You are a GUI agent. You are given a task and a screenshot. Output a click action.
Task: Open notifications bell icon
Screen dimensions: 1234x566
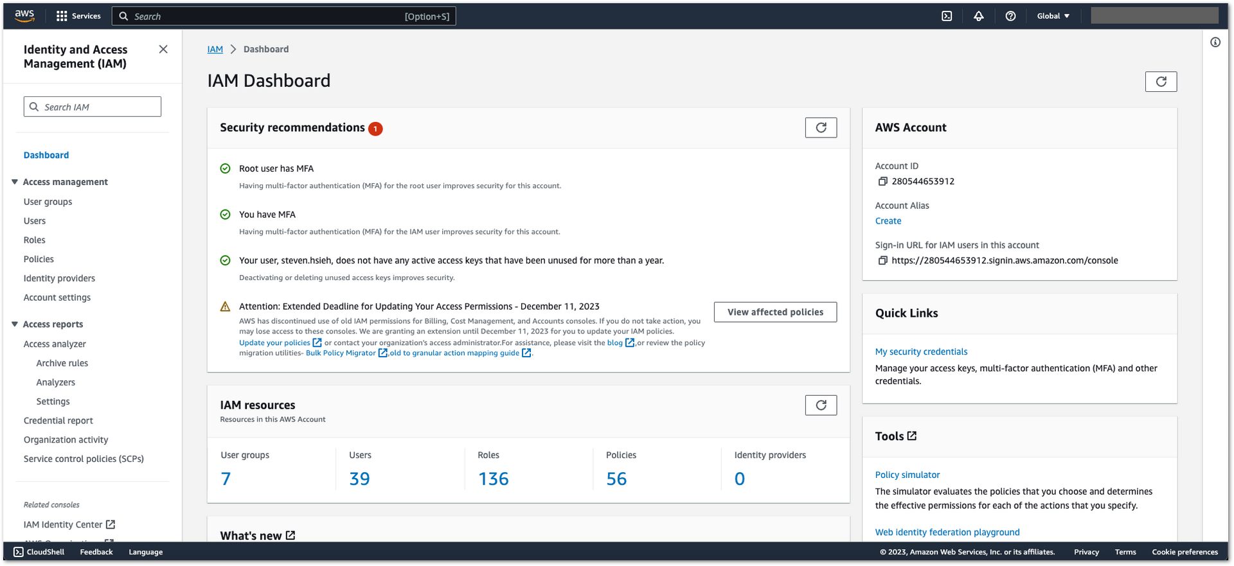click(978, 16)
